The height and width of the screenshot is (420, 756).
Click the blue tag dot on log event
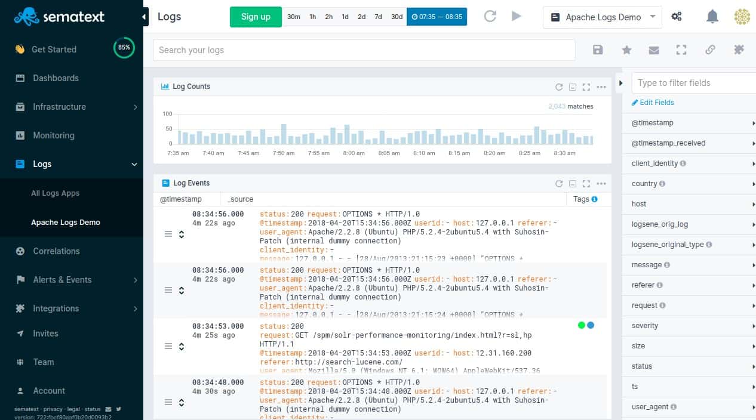(x=591, y=325)
